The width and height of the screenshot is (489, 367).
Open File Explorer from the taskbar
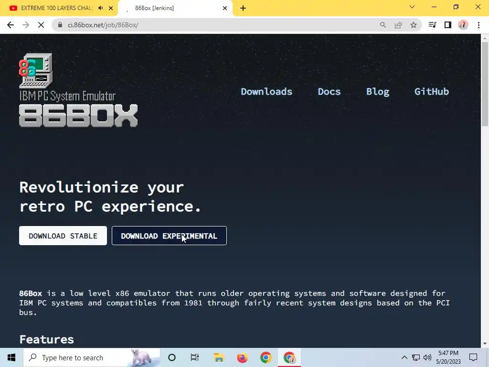click(x=219, y=357)
